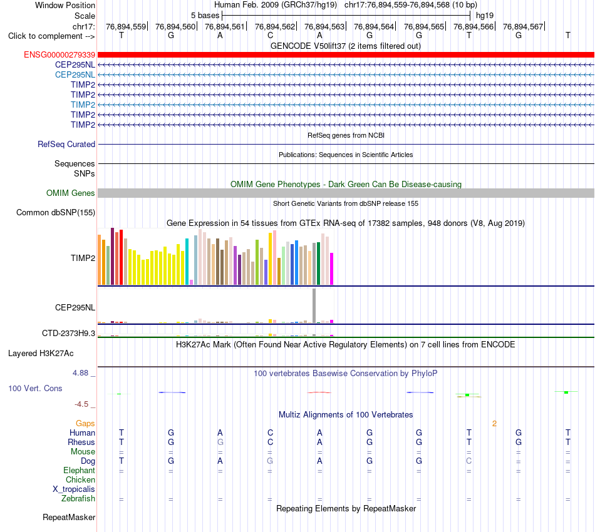This screenshot has height=532, width=595.
Task: Select the gray OMIM Genes bar
Action: point(346,193)
